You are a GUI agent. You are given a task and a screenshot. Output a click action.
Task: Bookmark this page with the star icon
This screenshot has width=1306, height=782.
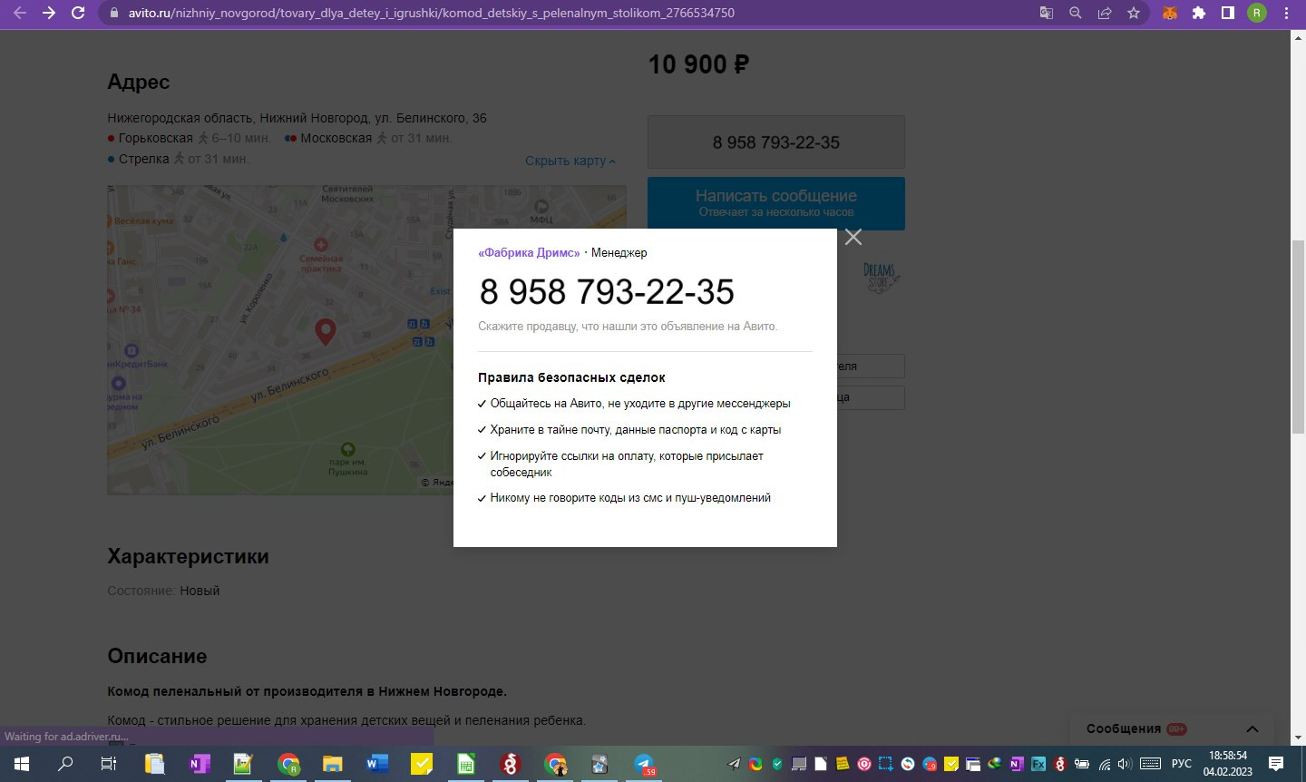[1133, 13]
